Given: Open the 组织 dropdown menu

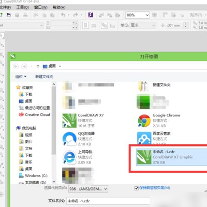Looking at the screenshot, I should (x=21, y=77).
